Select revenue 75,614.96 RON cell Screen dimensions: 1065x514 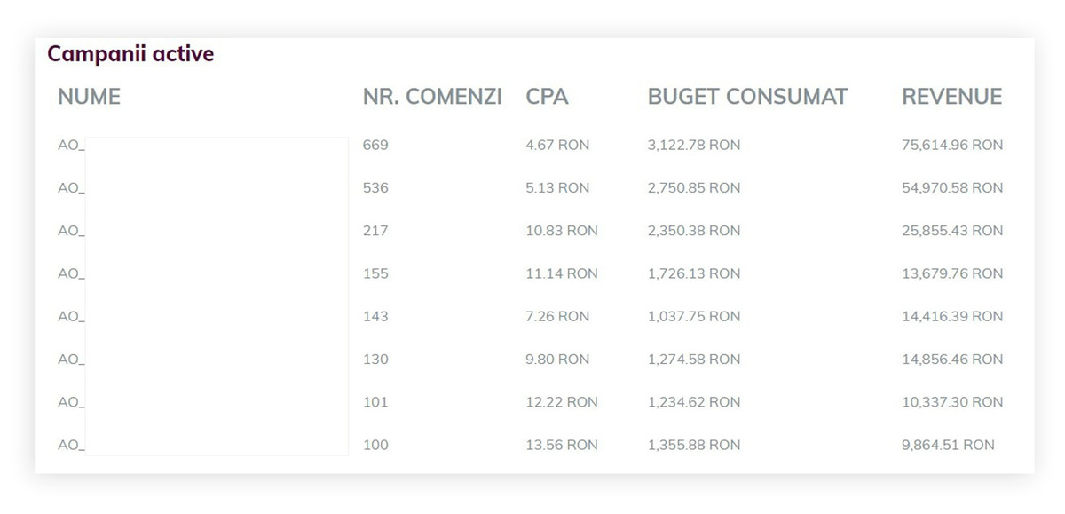(951, 145)
